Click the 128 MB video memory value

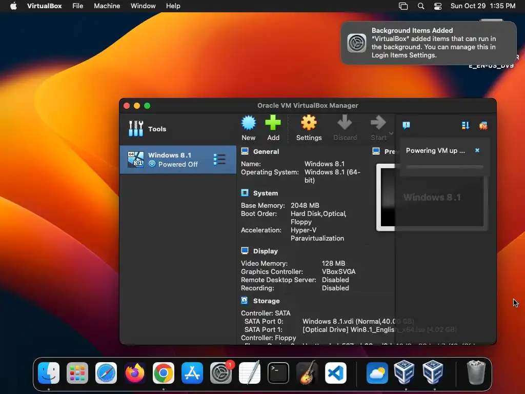[333, 263]
